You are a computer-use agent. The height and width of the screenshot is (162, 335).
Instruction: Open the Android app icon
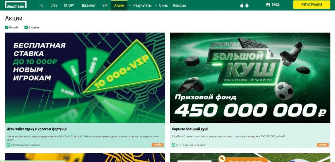(247, 5)
